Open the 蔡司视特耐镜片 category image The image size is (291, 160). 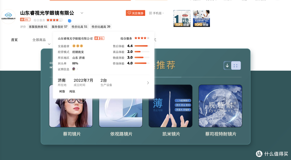[x=220, y=106]
